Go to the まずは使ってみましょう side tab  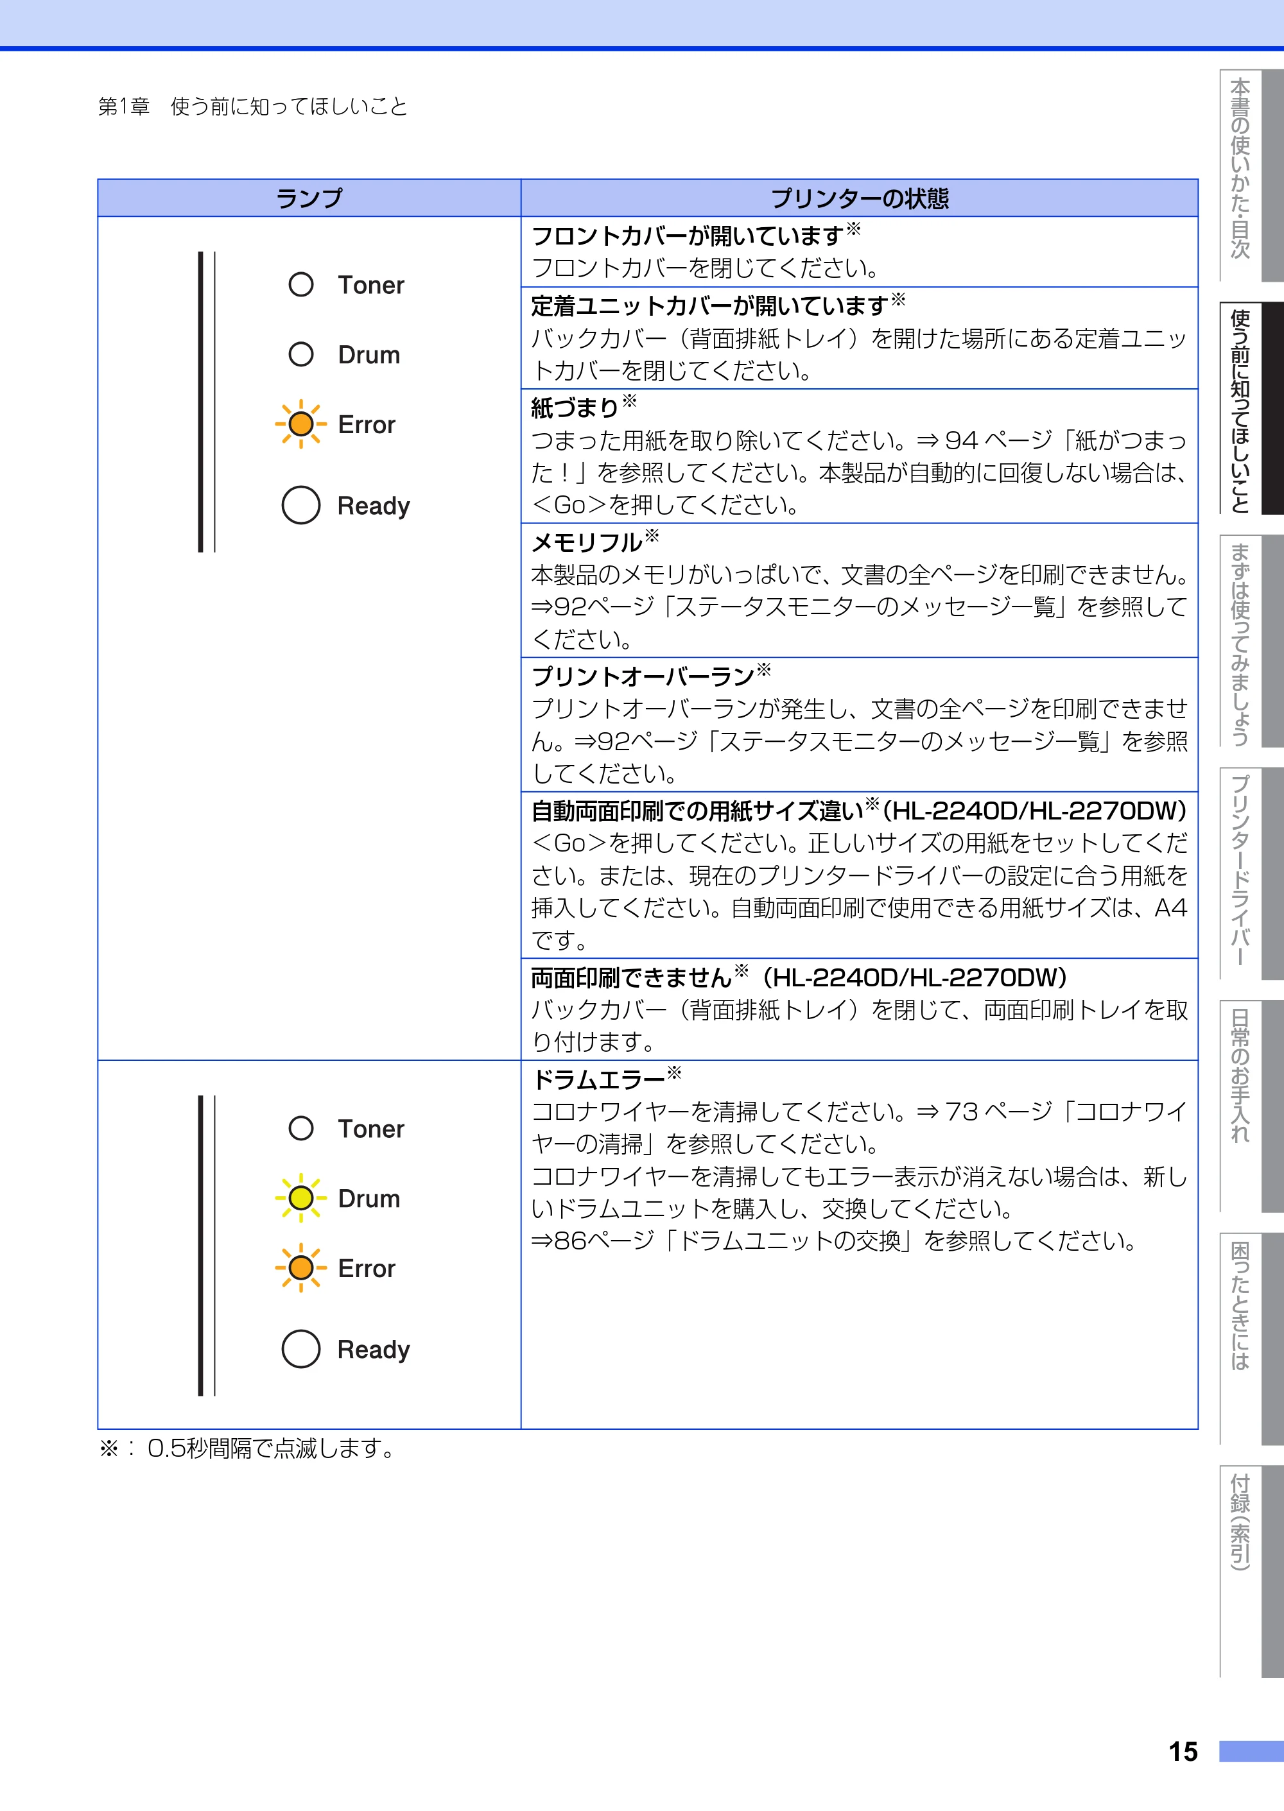click(x=1251, y=641)
